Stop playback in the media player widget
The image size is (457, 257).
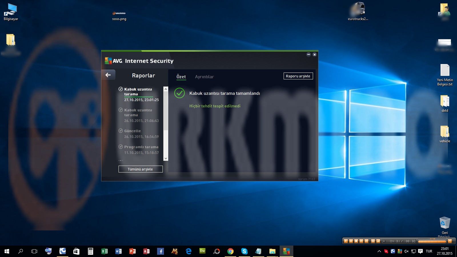coord(356,241)
